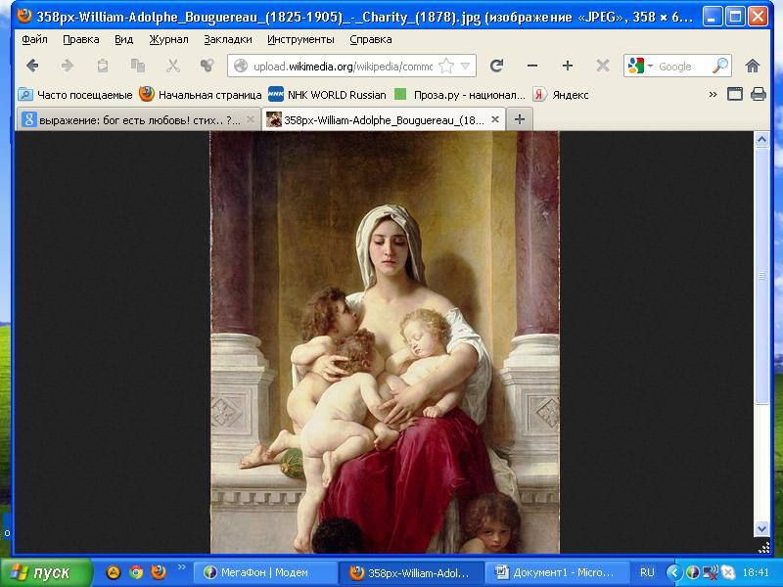
Task: Open the Инструменты menu
Action: 300,39
